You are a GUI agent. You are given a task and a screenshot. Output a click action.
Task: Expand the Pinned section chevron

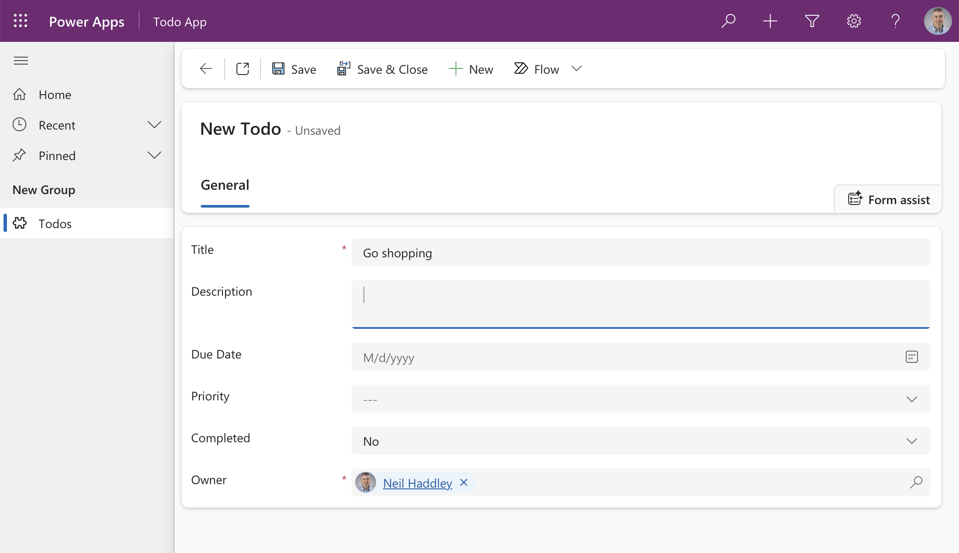tap(154, 155)
